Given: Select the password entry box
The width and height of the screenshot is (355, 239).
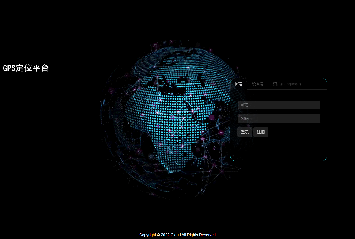Looking at the screenshot, I should (279, 119).
